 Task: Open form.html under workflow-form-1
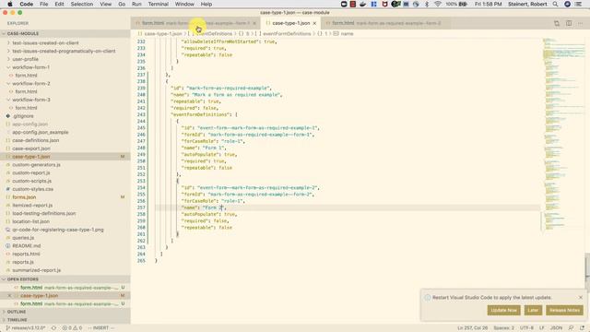point(65,76)
